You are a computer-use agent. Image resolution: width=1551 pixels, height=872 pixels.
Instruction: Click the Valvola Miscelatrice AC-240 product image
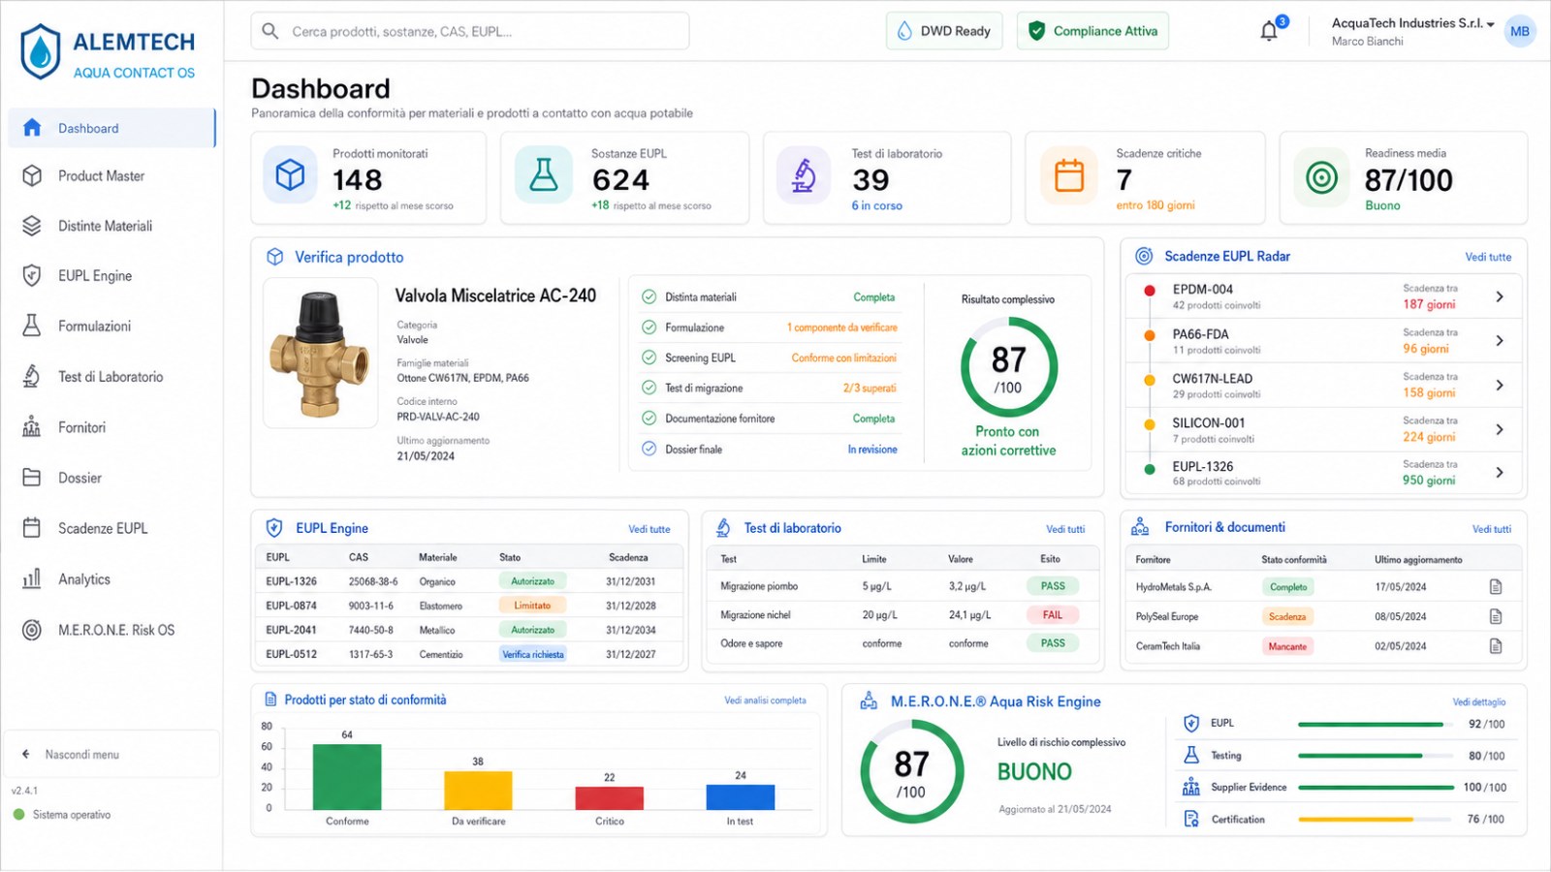tap(321, 353)
